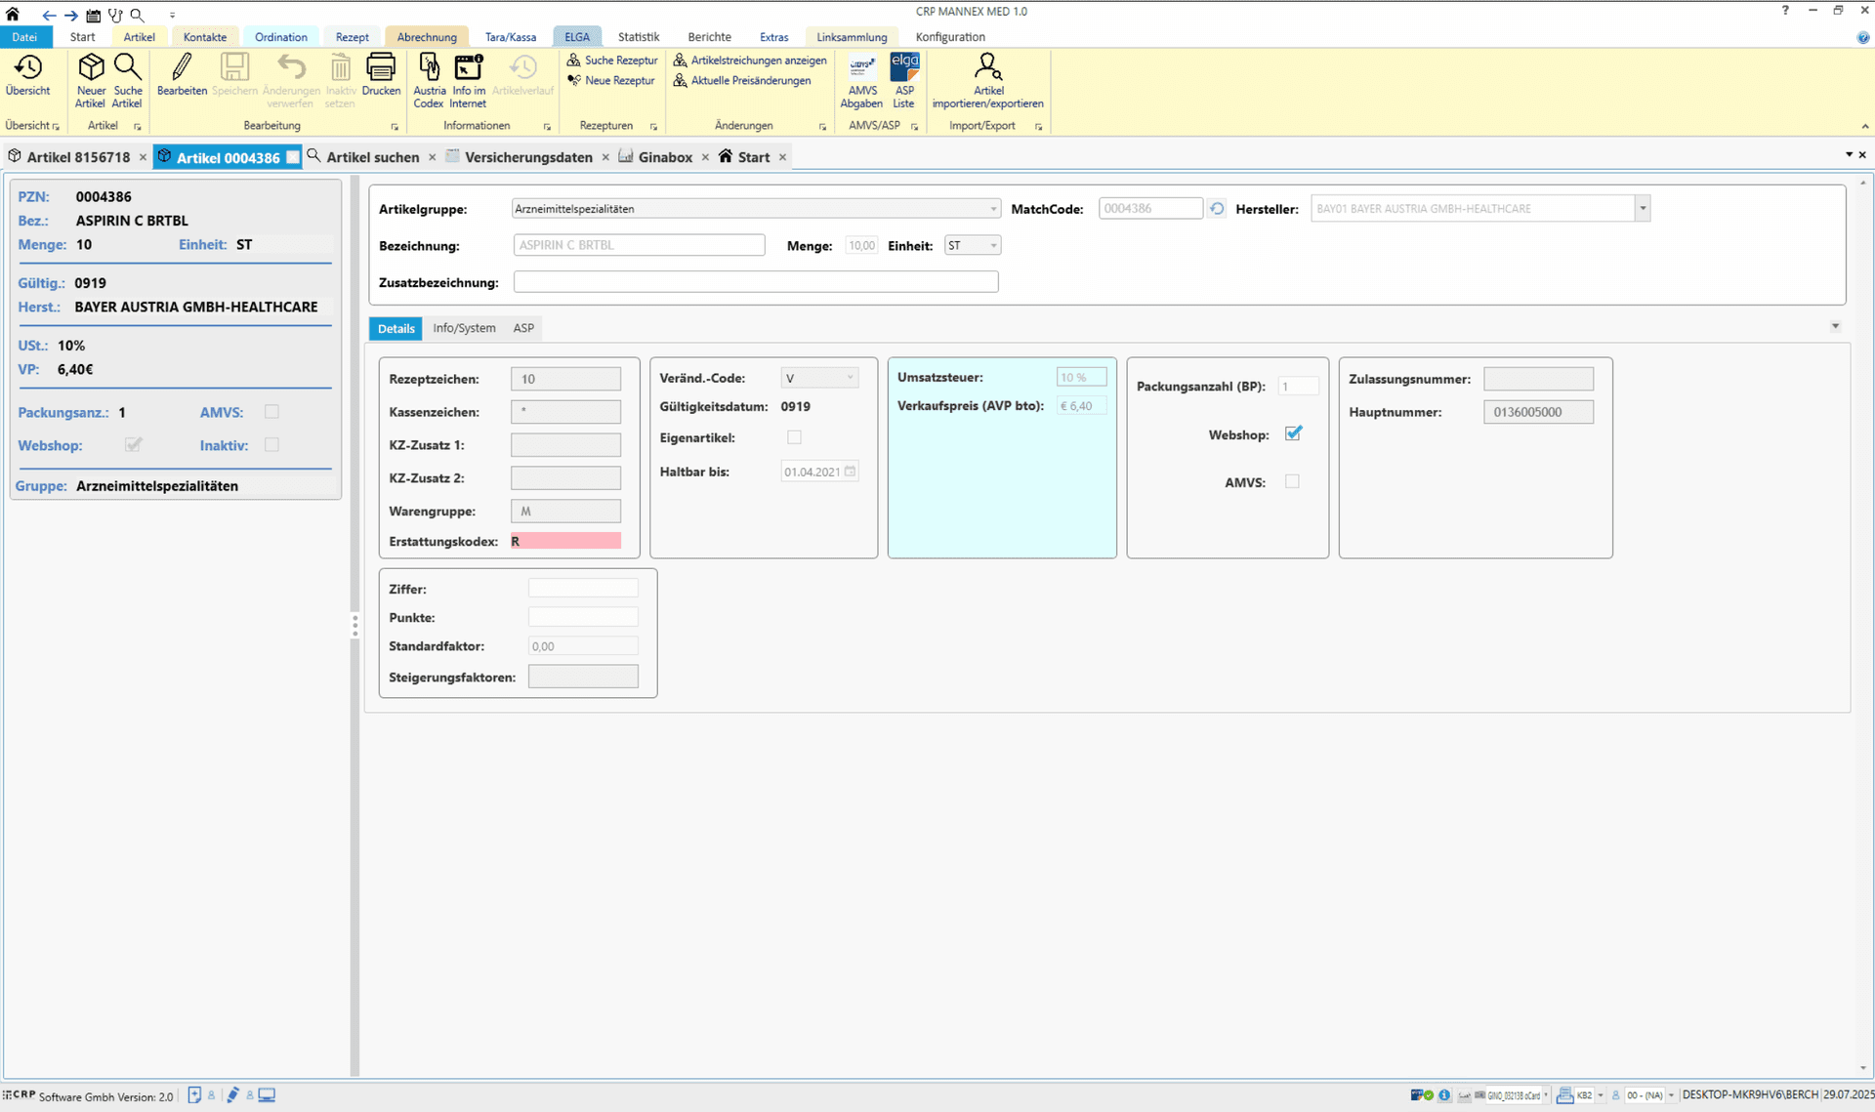Close the Artikel suchen tab
Viewport: 1875px width, 1112px height.
pos(432,157)
